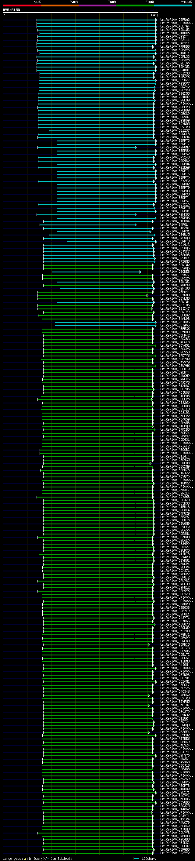Select label UniRef100_A2ZEA9

click(175, 168)
